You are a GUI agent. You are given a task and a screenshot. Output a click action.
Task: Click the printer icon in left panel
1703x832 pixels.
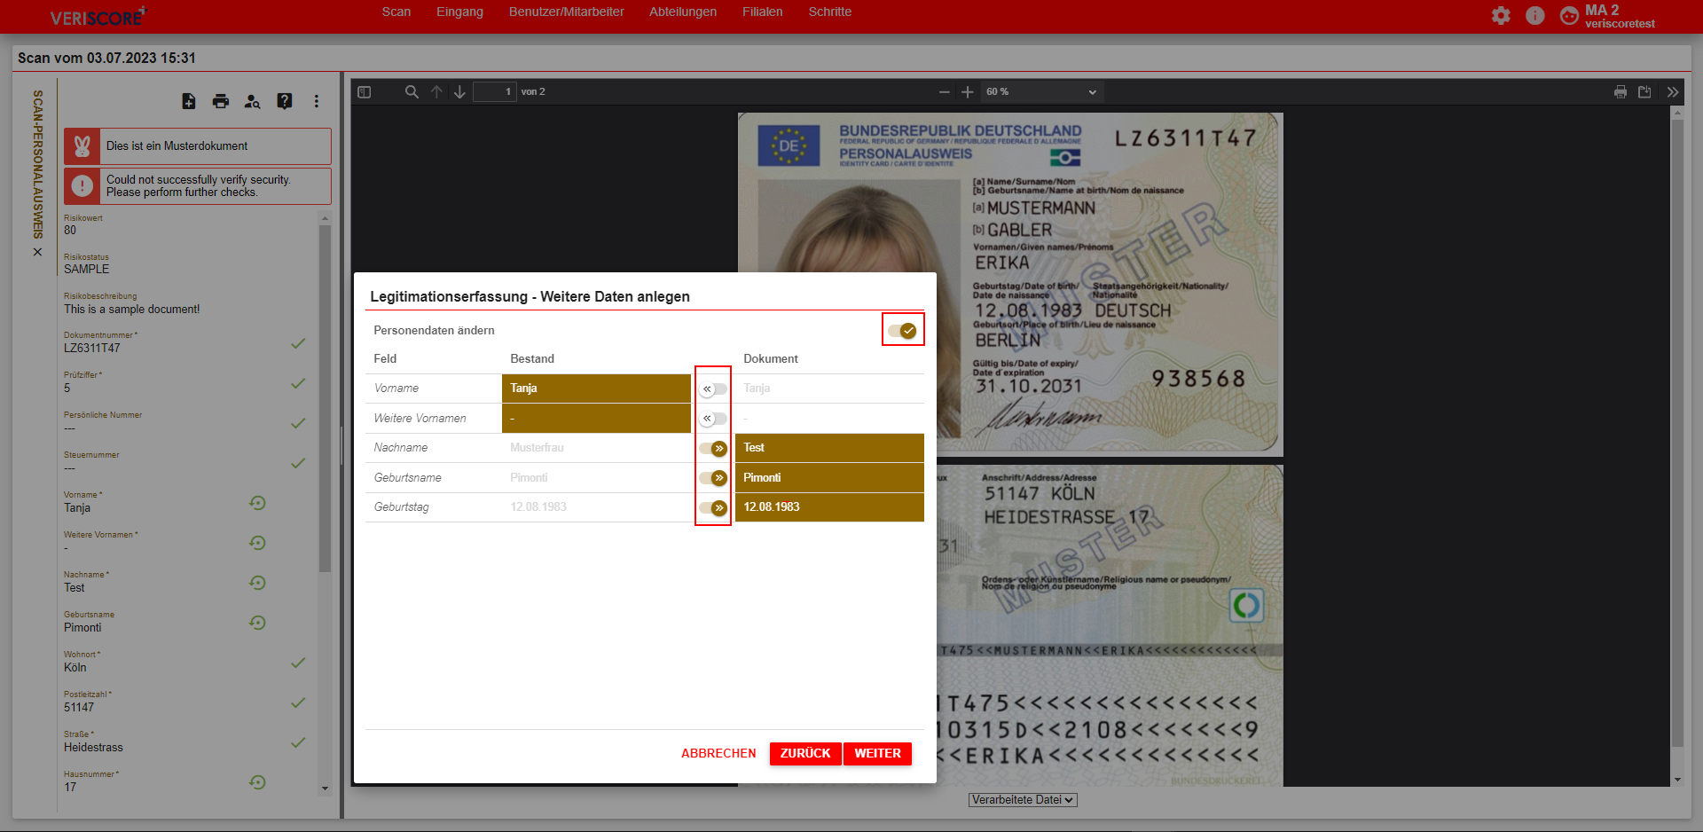click(x=221, y=101)
